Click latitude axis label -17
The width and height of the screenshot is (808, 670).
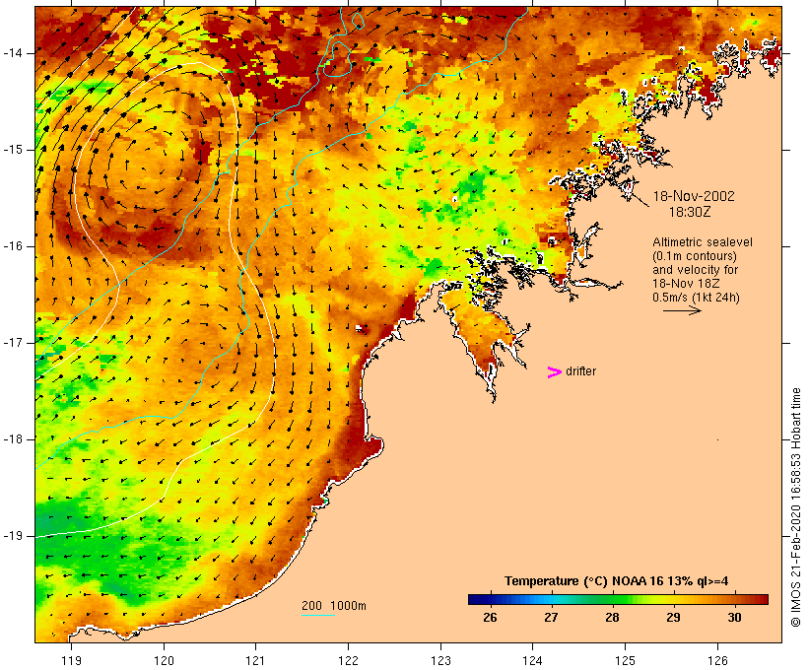[x=12, y=343]
